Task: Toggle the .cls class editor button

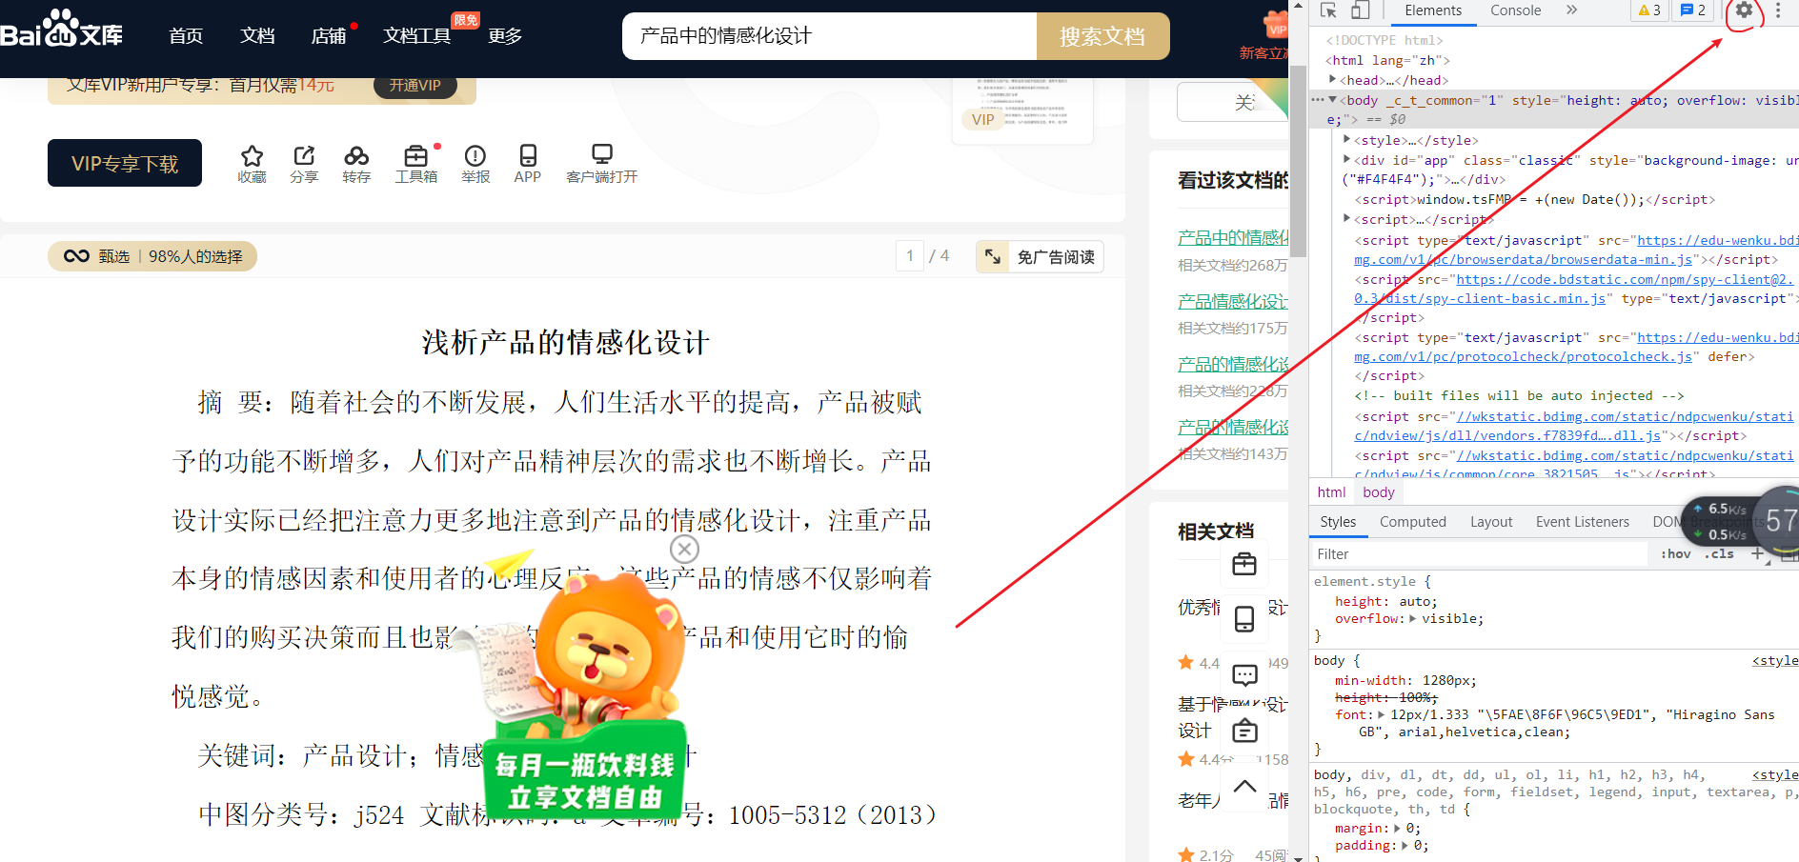Action: (x=1720, y=554)
